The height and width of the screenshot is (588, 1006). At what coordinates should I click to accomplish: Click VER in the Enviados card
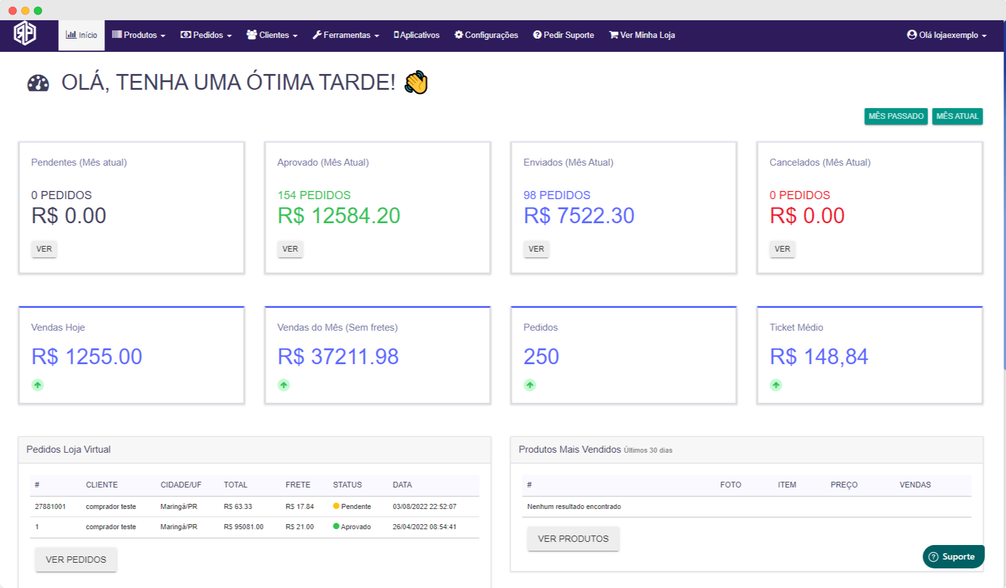(x=537, y=249)
